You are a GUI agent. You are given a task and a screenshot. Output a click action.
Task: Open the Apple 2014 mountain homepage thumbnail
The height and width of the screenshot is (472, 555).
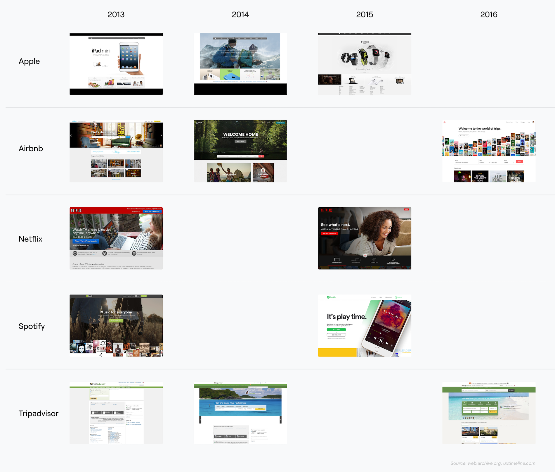(x=240, y=64)
